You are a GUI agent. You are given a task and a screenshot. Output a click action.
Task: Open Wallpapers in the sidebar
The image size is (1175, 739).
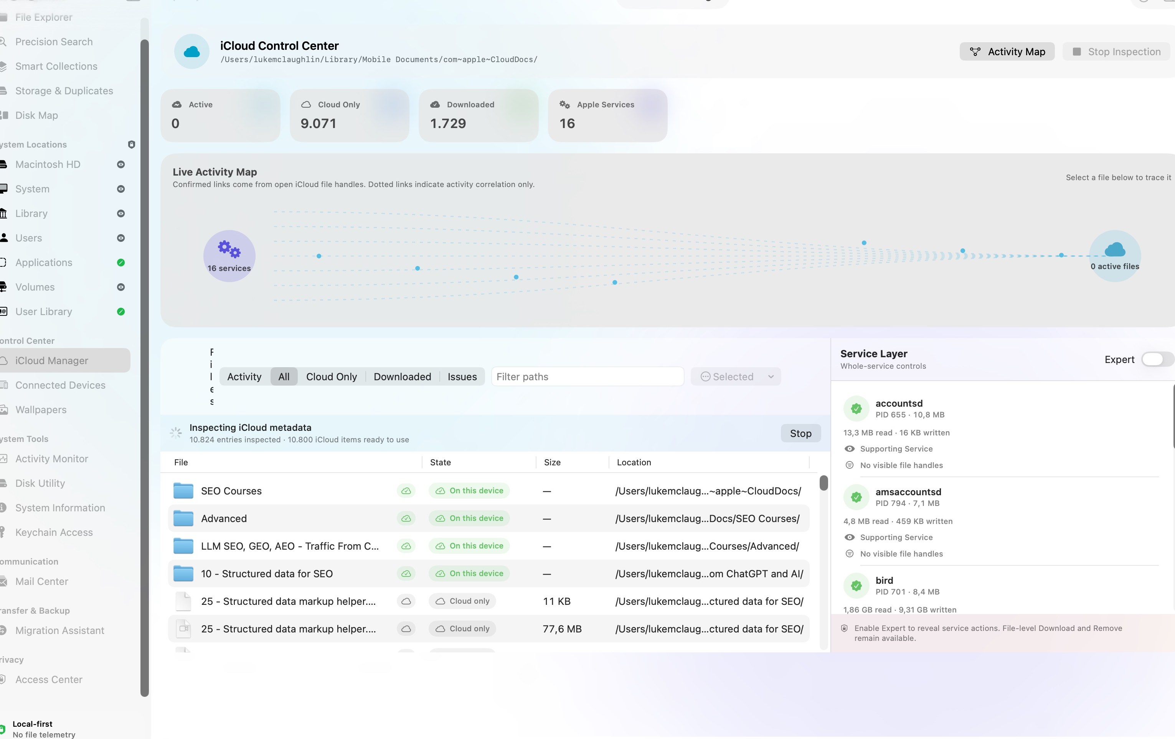click(x=41, y=409)
